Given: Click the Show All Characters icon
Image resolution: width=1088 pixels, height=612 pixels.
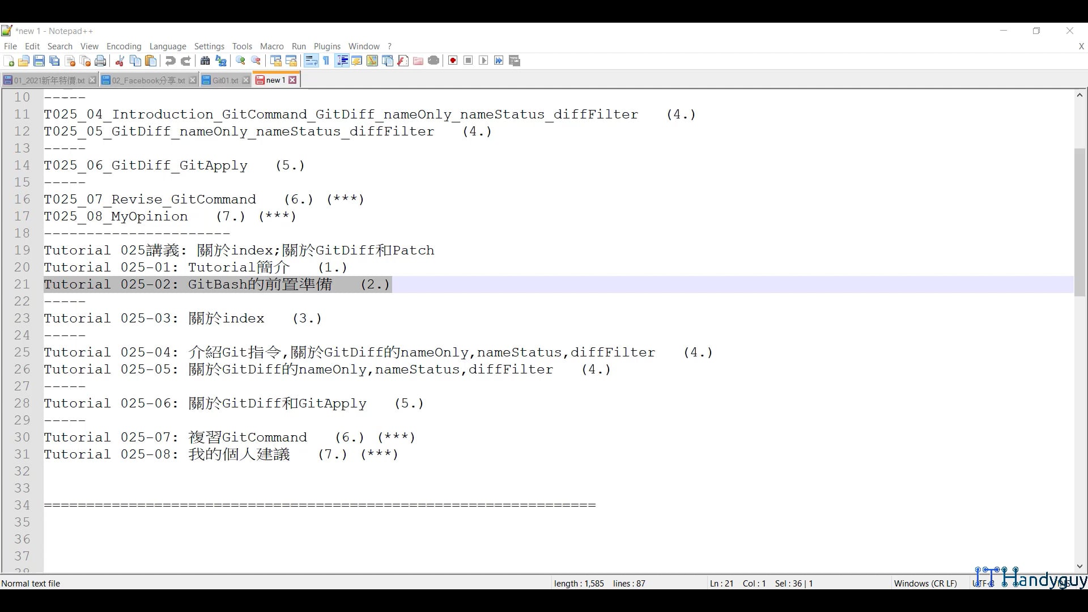Looking at the screenshot, I should [326, 61].
